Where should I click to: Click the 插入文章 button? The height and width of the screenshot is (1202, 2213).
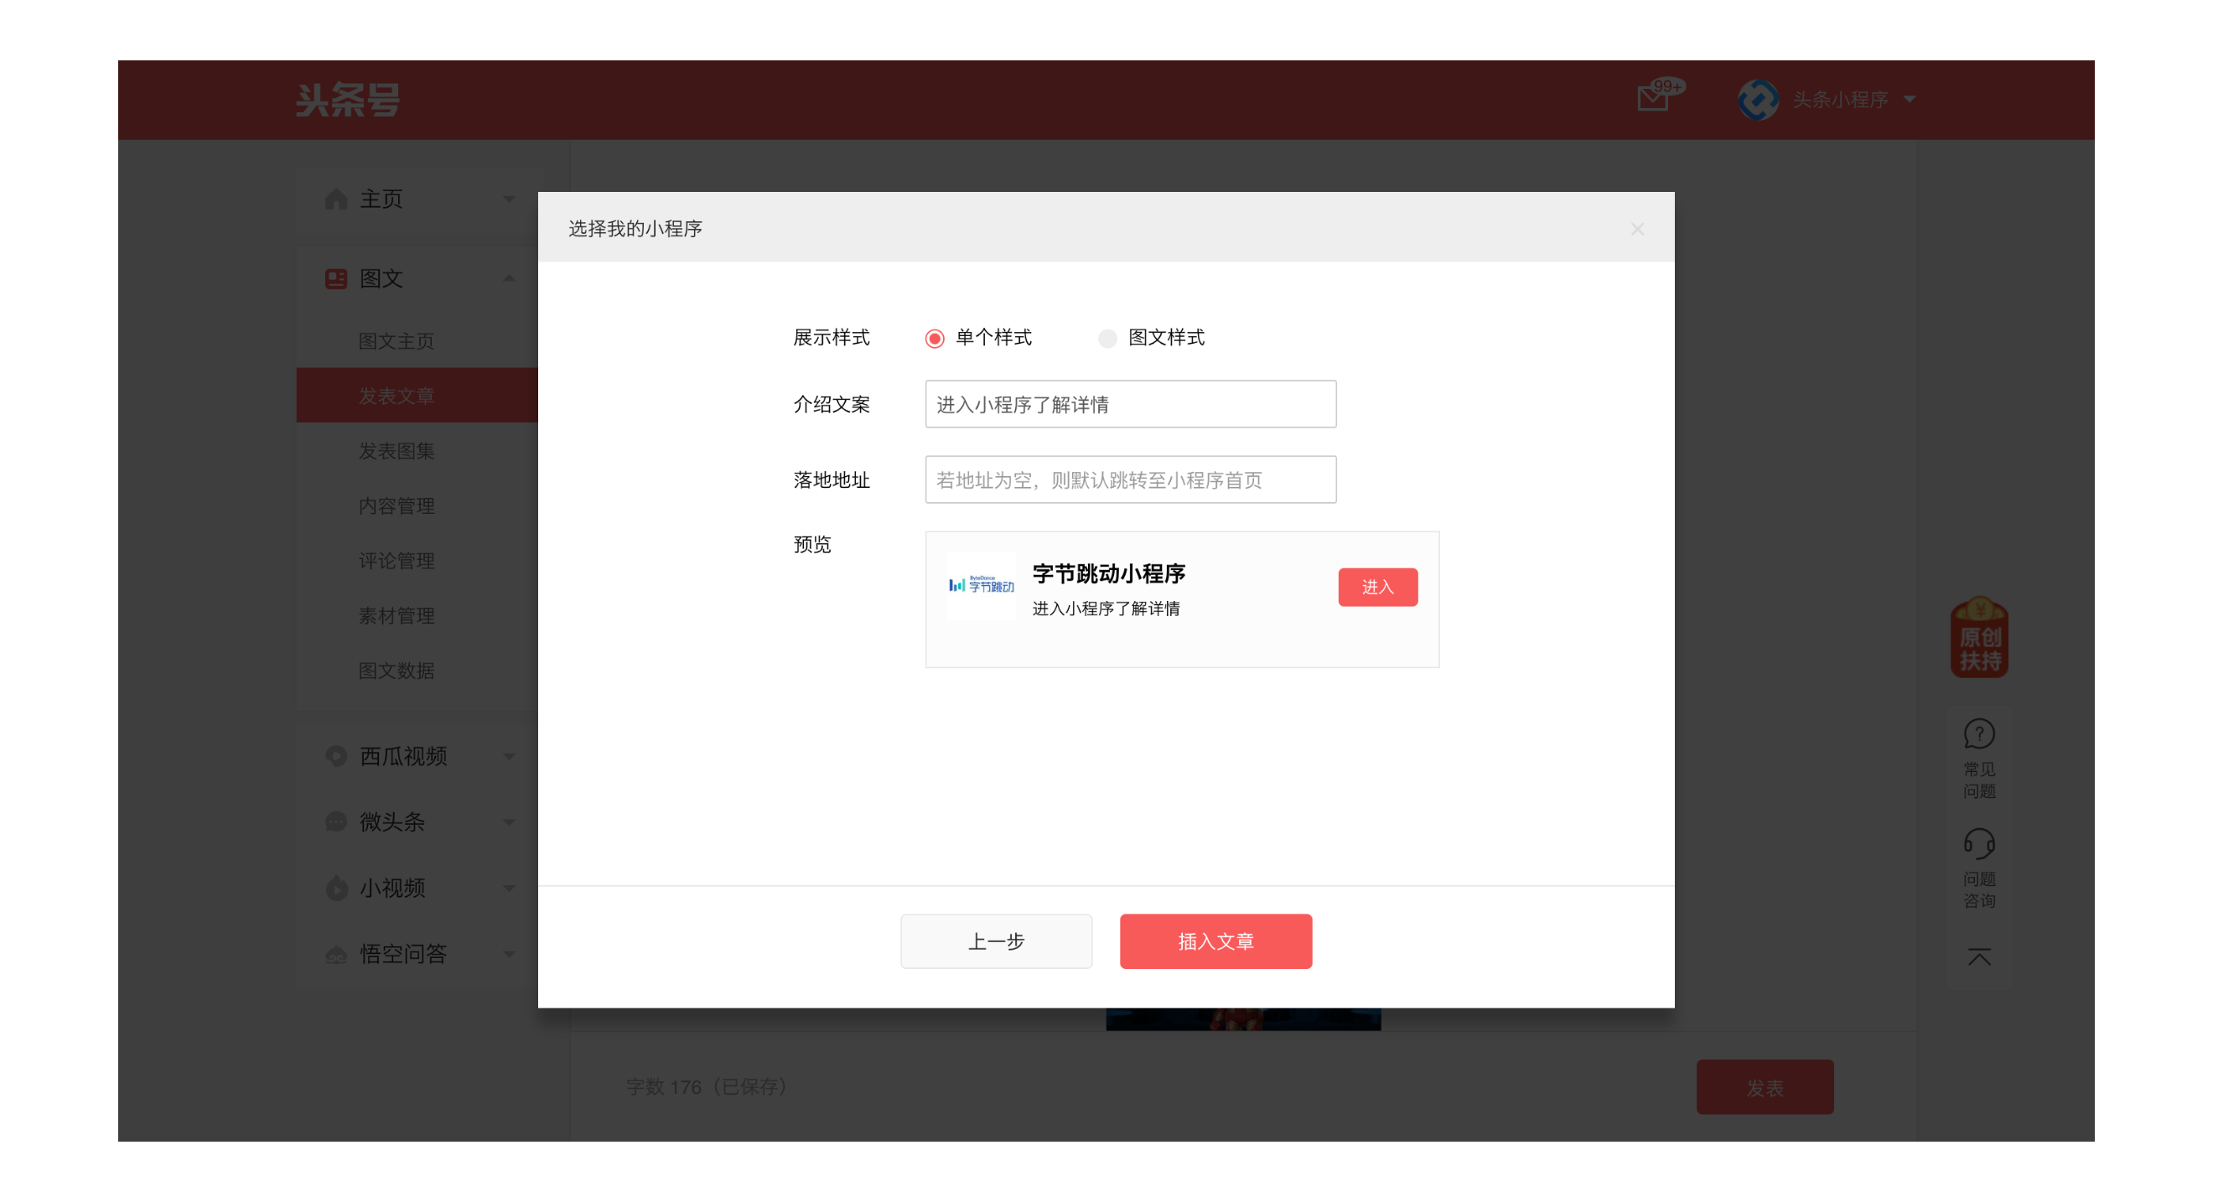pyautogui.click(x=1215, y=941)
